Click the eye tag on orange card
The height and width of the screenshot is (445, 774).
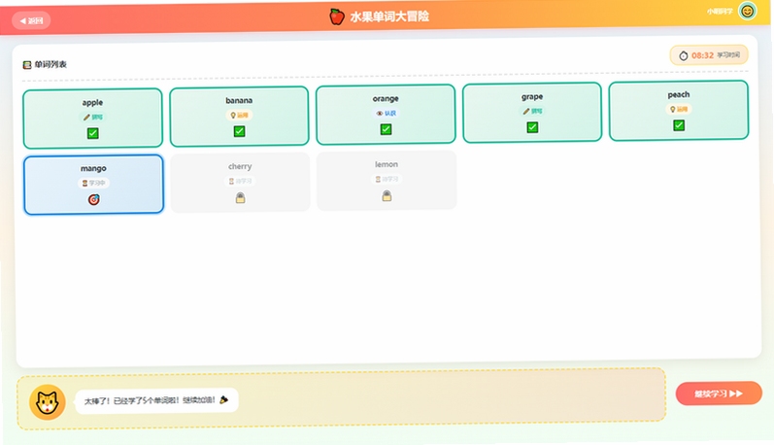tap(386, 113)
